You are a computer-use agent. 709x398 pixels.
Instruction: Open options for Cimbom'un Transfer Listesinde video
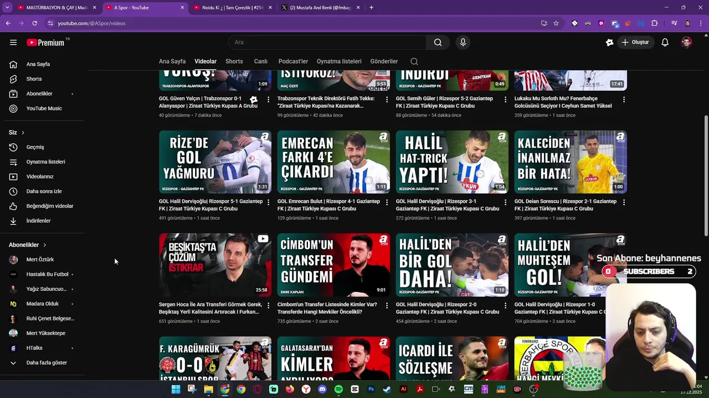387,305
